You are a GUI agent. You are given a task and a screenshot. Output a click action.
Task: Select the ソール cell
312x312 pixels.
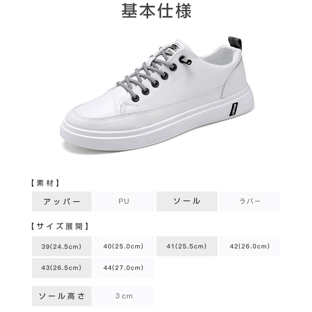coord(187,201)
